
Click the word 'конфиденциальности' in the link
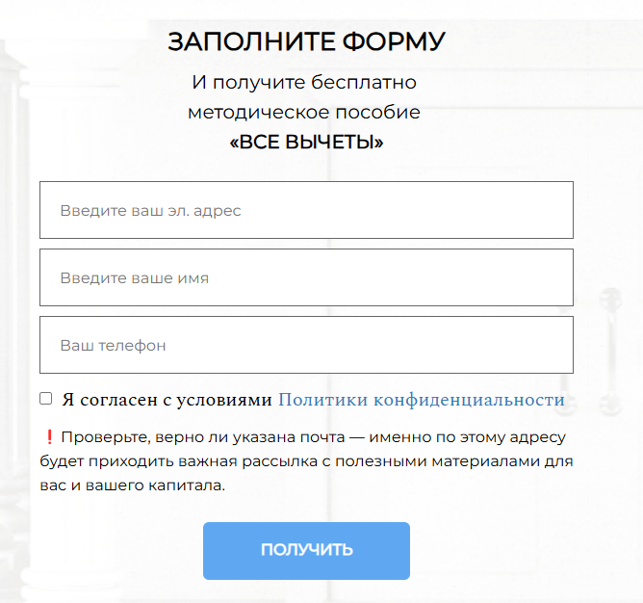click(469, 400)
